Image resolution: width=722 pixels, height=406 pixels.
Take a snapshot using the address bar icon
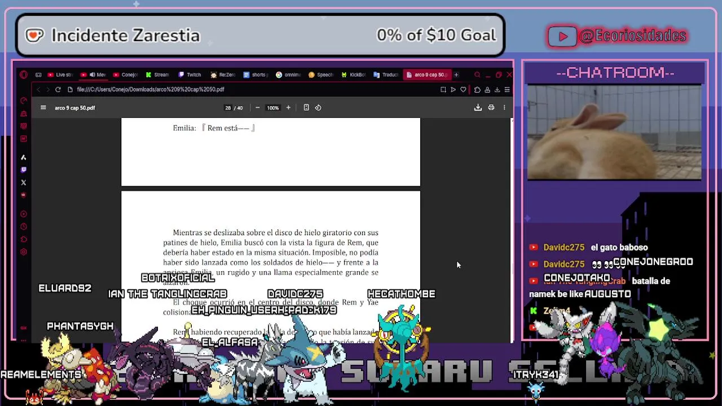[443, 90]
